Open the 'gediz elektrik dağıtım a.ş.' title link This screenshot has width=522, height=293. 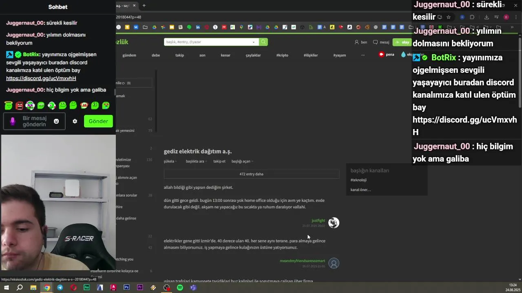198,151
